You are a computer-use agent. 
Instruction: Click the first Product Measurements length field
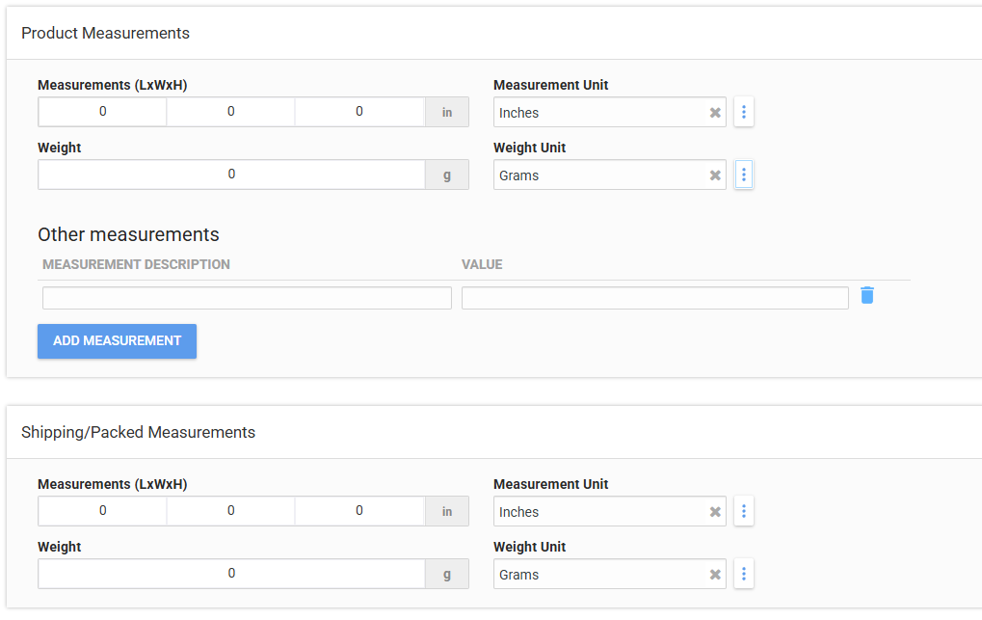coord(103,112)
